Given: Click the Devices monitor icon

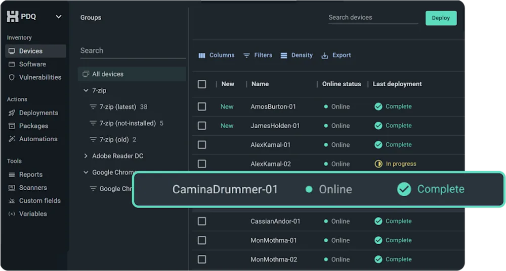Looking at the screenshot, I should click(12, 51).
